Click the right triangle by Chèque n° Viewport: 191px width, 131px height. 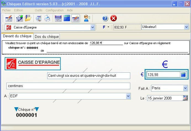(x=37, y=109)
